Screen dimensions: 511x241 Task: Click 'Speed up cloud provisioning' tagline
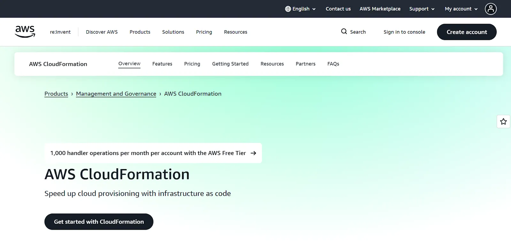click(x=138, y=193)
